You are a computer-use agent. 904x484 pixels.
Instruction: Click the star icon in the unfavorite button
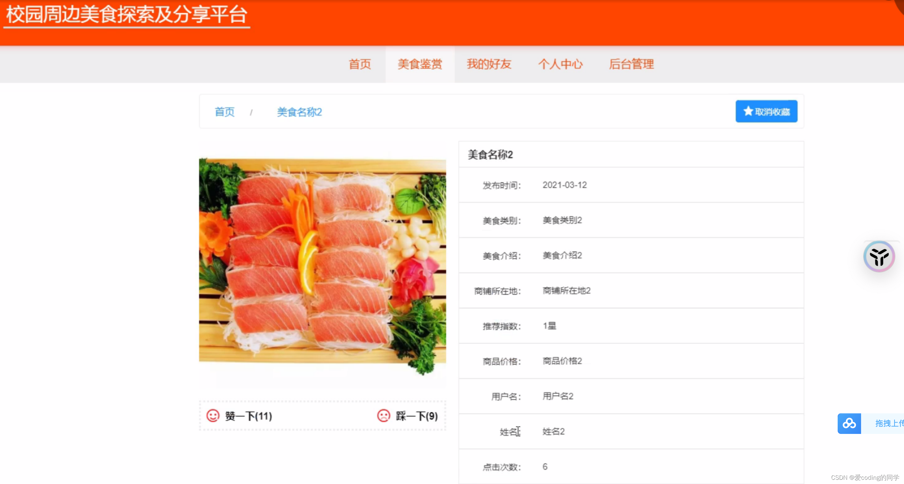coord(748,111)
